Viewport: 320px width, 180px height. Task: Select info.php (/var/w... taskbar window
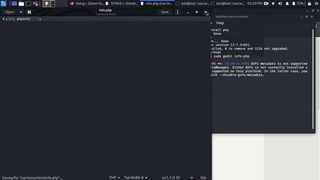(157, 3)
